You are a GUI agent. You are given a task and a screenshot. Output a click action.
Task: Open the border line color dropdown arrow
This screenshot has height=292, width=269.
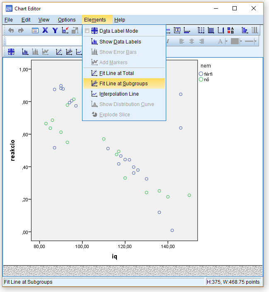tap(255, 41)
